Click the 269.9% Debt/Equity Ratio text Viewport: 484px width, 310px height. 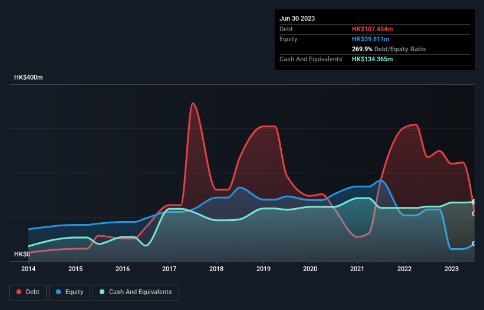point(388,49)
